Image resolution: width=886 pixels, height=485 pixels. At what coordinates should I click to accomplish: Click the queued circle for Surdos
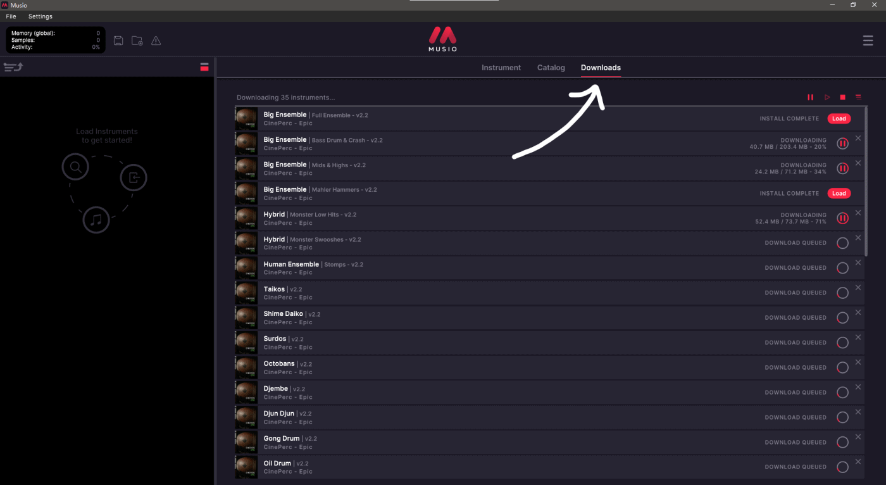[x=842, y=343]
